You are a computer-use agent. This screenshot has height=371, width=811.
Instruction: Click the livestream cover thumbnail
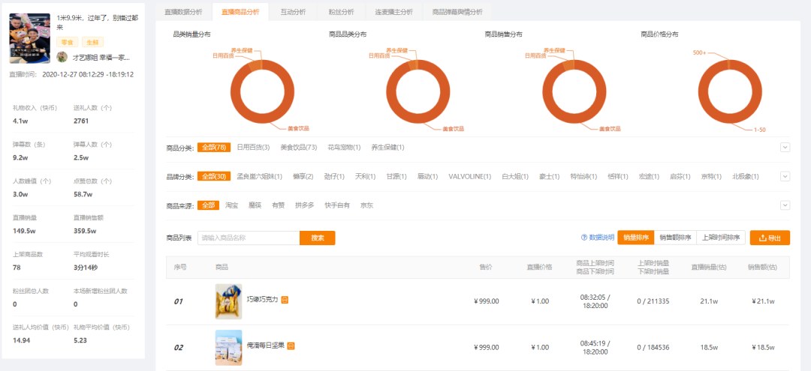(x=29, y=38)
